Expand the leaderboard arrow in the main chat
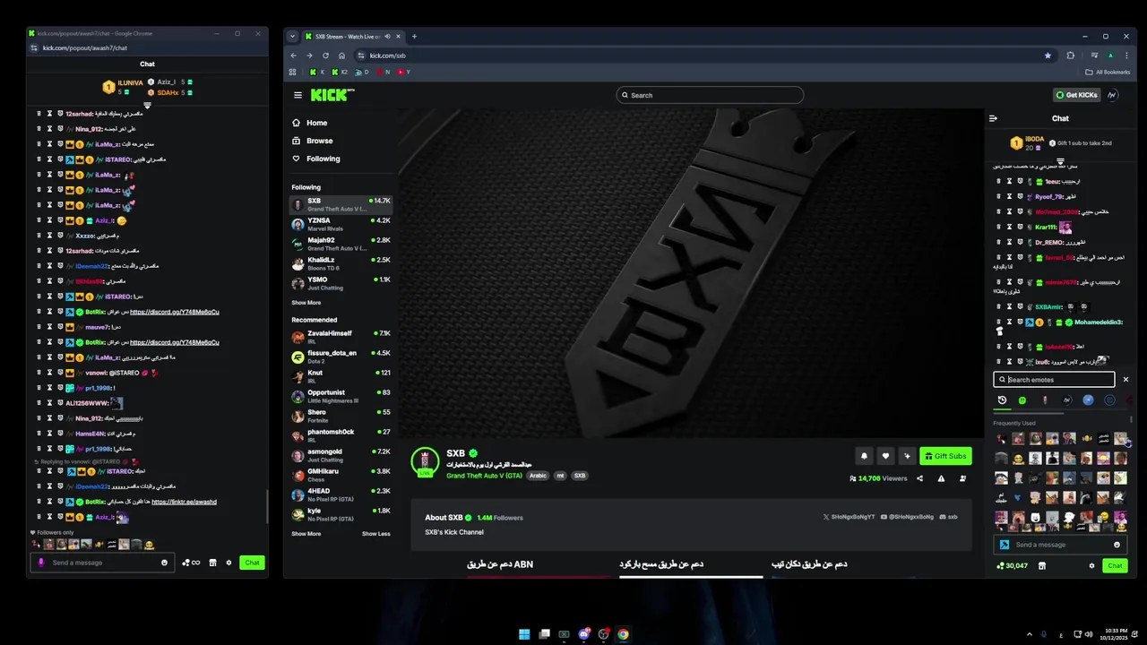 point(1060,162)
